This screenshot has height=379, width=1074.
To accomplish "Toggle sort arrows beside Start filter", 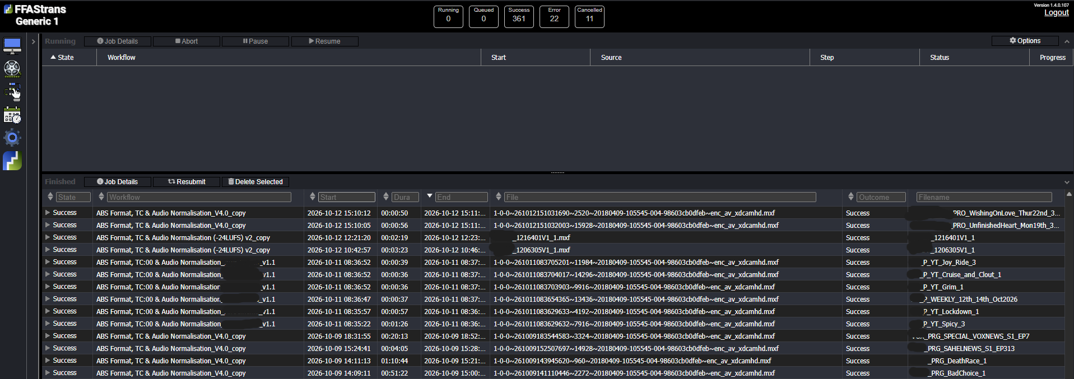I will (313, 196).
